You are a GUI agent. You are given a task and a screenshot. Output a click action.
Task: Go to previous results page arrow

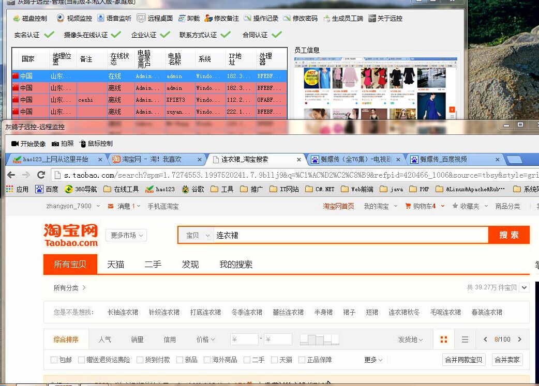[485, 339]
